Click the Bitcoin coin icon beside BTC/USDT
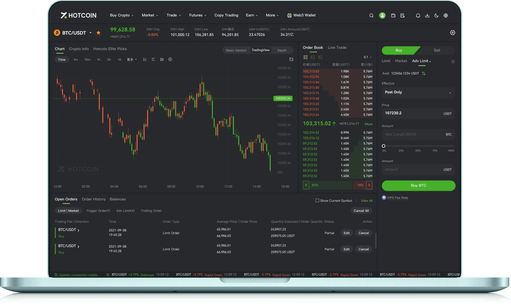Viewport: 511px width, 304px height. [57, 33]
